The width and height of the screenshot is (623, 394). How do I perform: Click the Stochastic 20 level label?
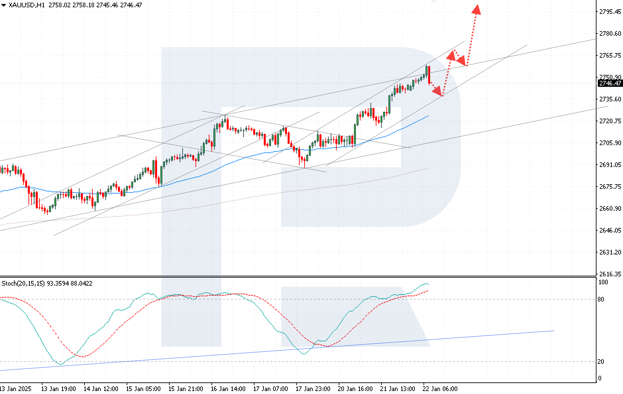click(601, 362)
